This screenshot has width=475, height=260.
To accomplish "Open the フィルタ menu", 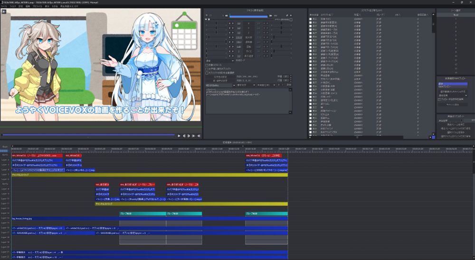I will 12,6.
